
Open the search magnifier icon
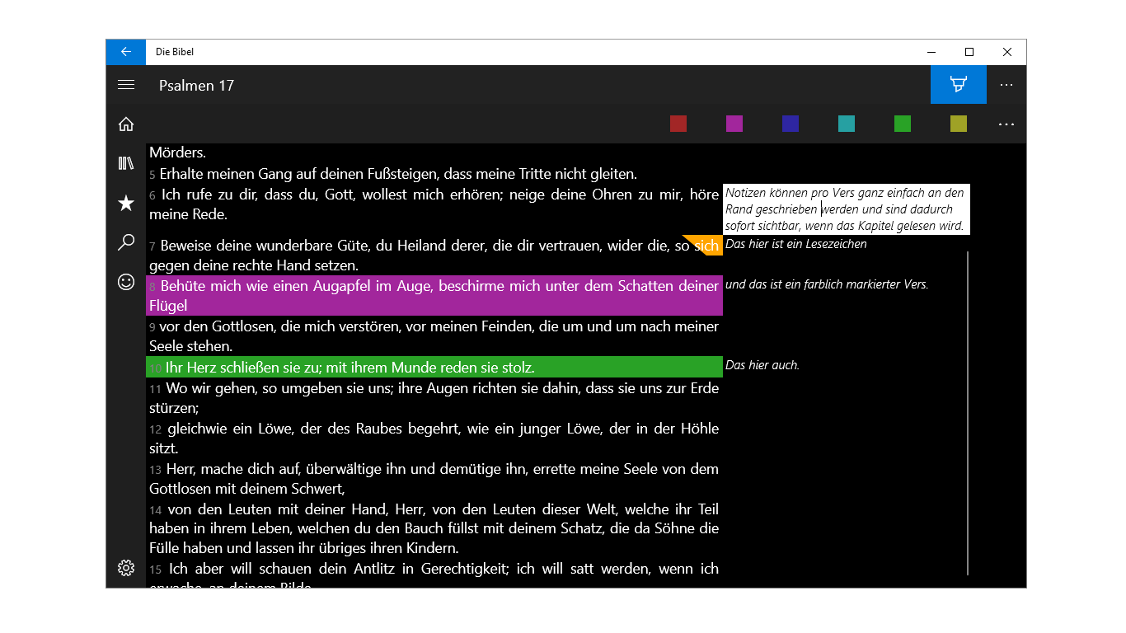126,242
